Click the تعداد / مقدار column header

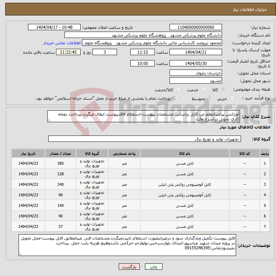(60, 153)
